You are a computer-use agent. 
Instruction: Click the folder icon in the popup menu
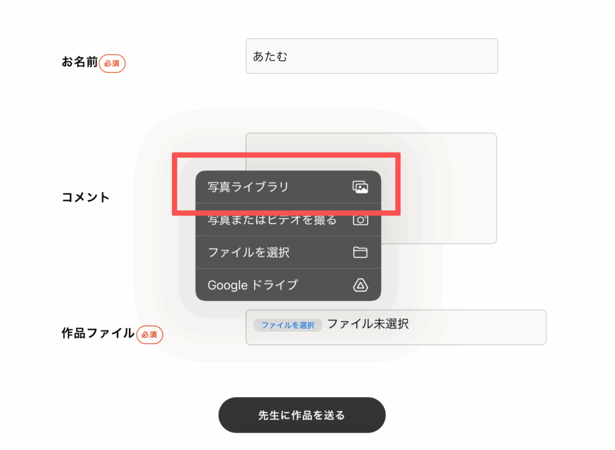click(x=360, y=252)
